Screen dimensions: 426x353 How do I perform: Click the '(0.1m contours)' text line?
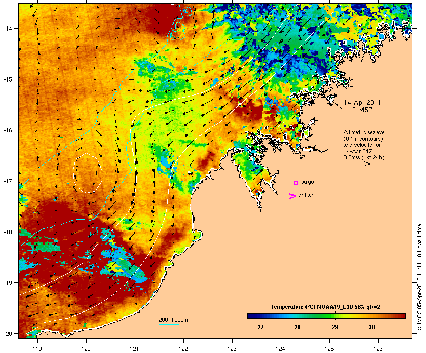coord(363,139)
